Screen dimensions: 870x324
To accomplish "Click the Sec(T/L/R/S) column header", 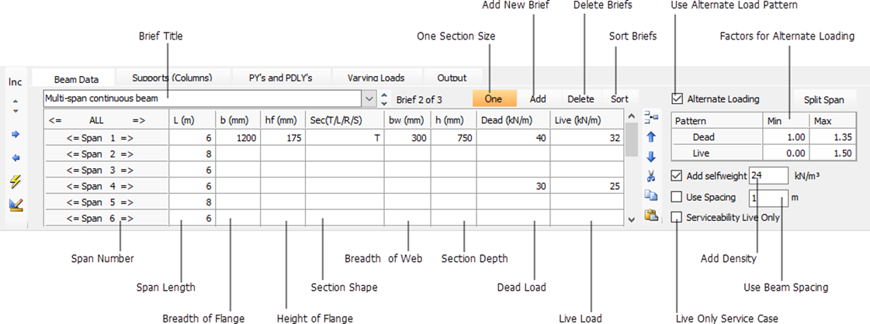I will tap(345, 119).
